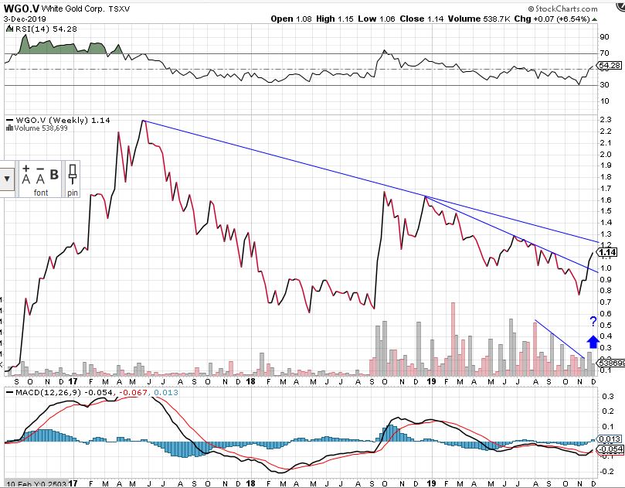Click the 2.3 price axis label
Image resolution: width=625 pixels, height=488 pixels.
606,120
